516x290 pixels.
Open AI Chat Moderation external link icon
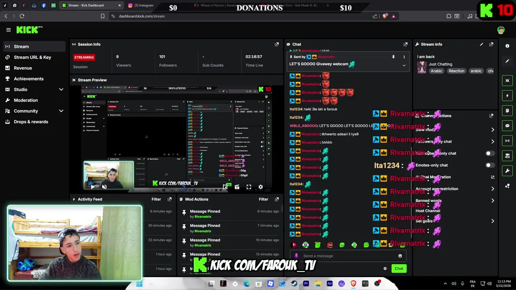pyautogui.click(x=493, y=177)
